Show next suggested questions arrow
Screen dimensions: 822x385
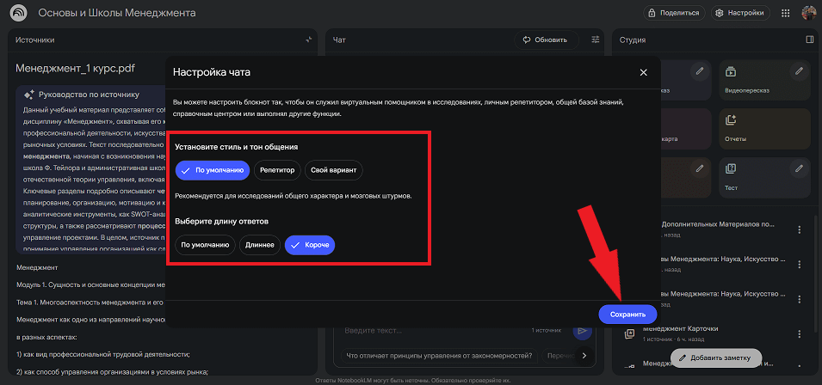(584, 356)
